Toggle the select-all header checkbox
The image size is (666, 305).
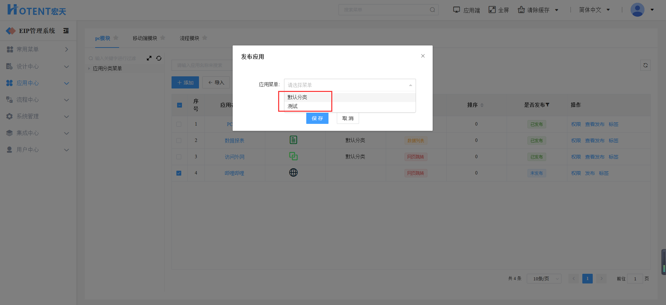pos(180,105)
